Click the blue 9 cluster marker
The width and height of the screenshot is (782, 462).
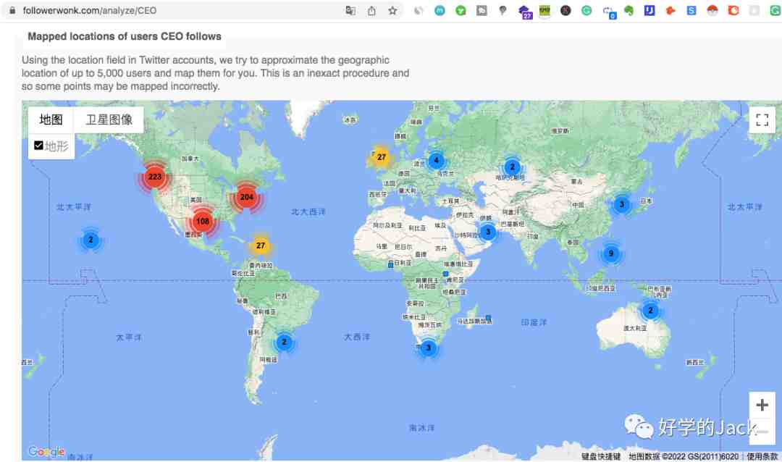(611, 253)
